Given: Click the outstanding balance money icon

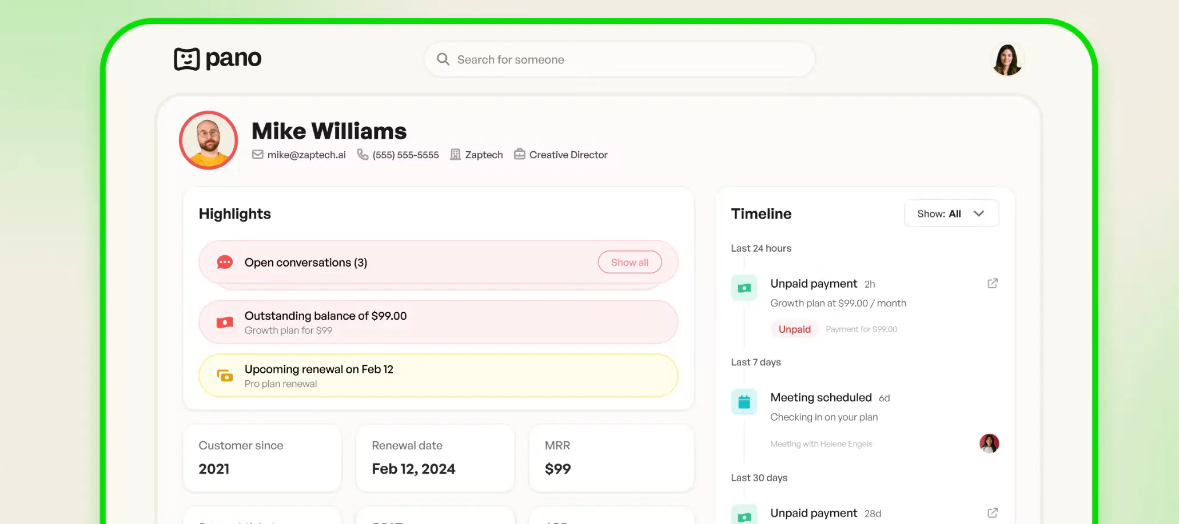Looking at the screenshot, I should point(225,323).
